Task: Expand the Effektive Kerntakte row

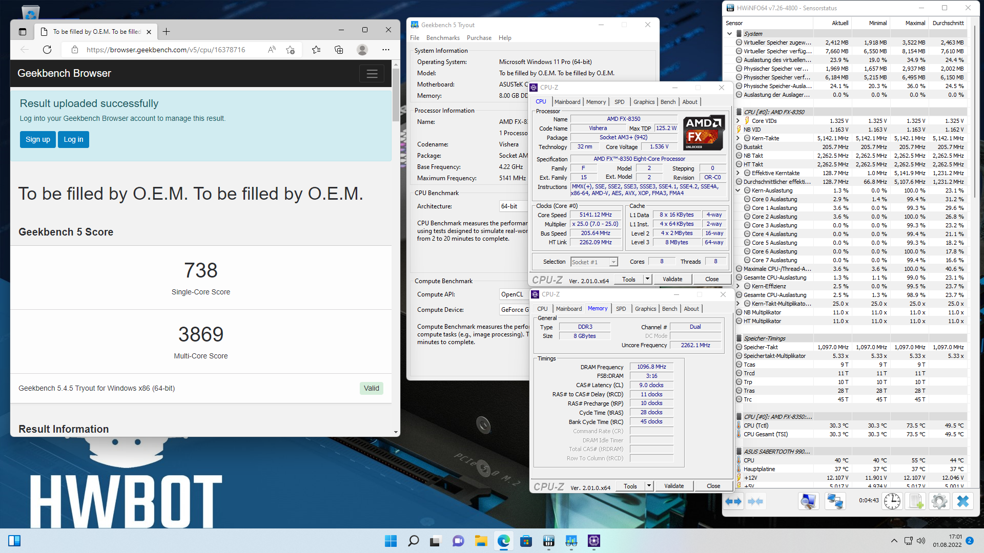Action: (x=738, y=173)
